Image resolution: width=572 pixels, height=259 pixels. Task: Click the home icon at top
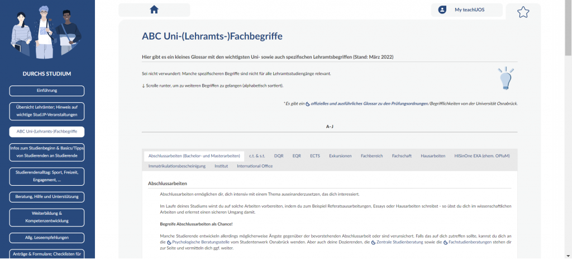154,10
